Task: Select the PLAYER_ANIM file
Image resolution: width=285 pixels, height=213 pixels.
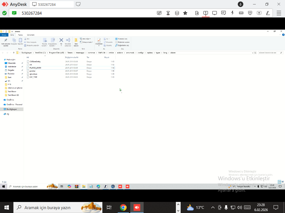Action: (x=71, y=68)
